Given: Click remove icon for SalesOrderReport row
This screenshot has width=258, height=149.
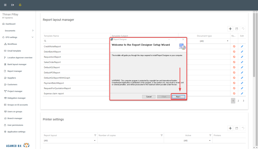Looking at the screenshot, I should pyautogui.click(x=234, y=62).
